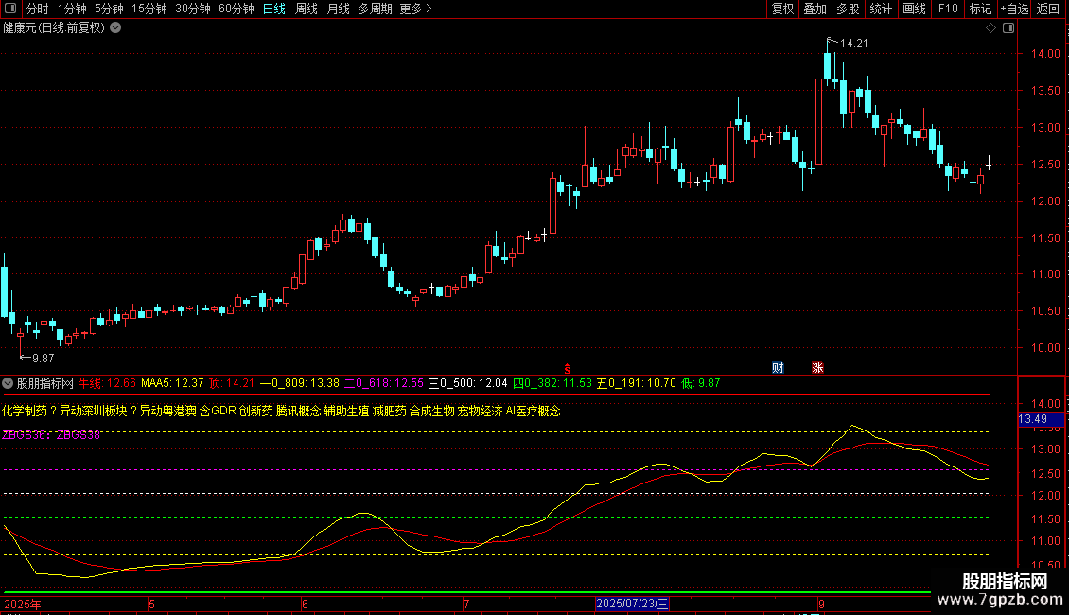The image size is (1069, 615).
Task: Expand 更多 to see more periods
Action: (415, 9)
